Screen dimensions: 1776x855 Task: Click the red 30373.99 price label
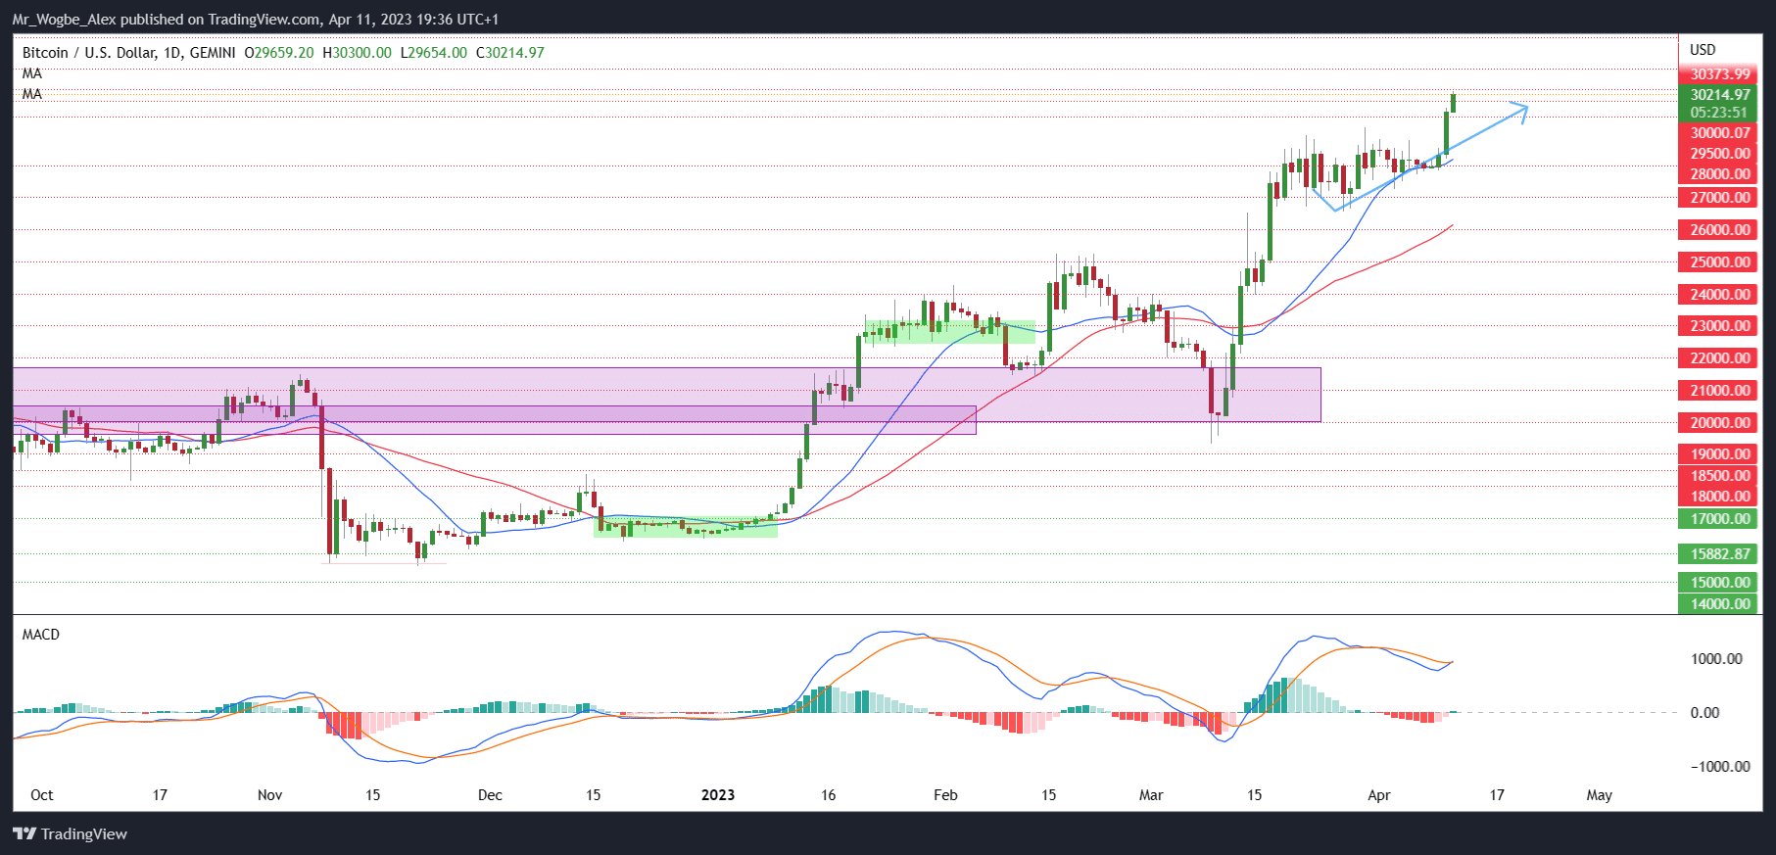pyautogui.click(x=1718, y=74)
